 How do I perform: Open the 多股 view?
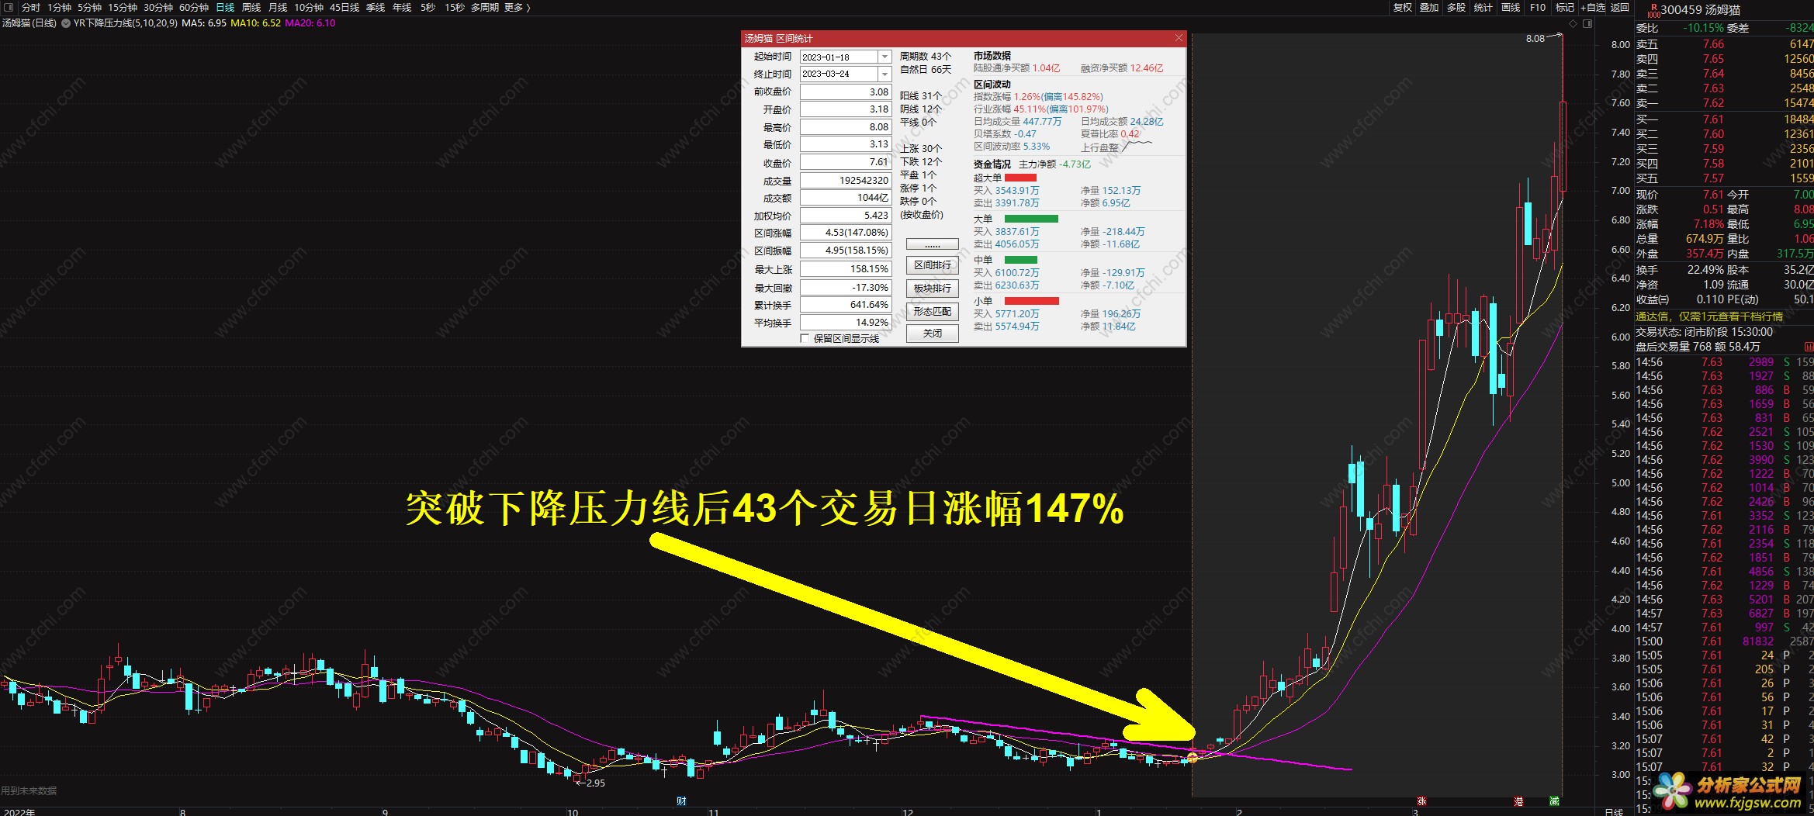[x=1456, y=7]
